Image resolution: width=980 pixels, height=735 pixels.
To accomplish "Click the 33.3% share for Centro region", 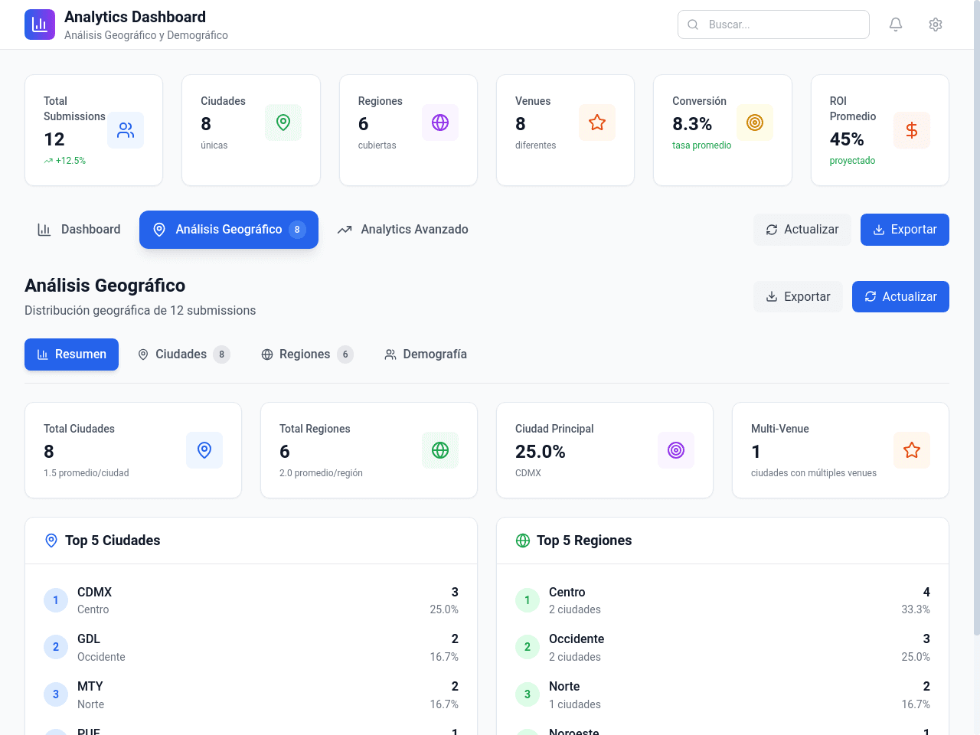I will coord(916,610).
